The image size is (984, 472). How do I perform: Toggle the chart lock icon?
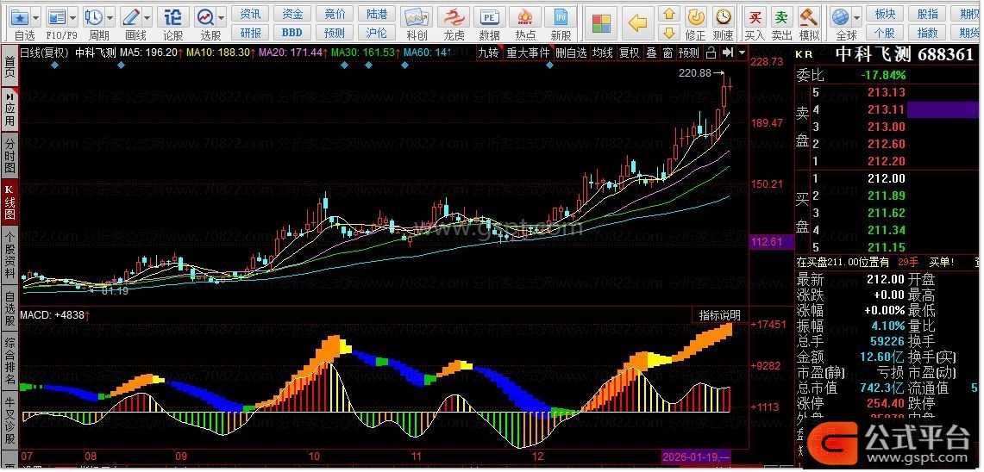coord(710,53)
